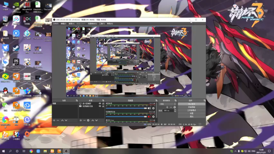Image resolution: width=274 pixels, height=154 pixels.
Task: Open source properties gear in Sources panel
Action: 88,120
